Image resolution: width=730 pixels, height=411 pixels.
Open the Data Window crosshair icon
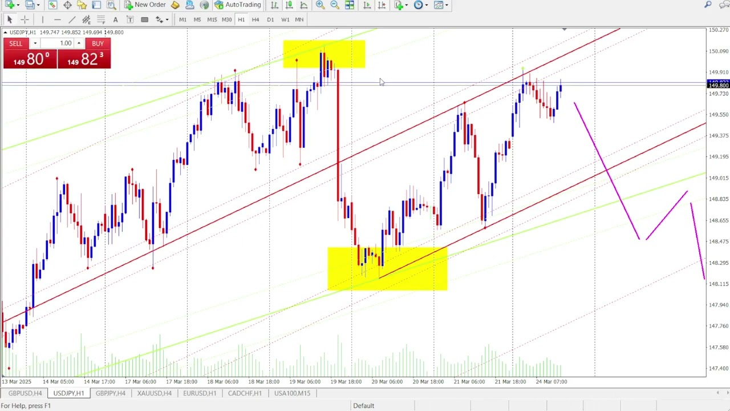coord(67,5)
